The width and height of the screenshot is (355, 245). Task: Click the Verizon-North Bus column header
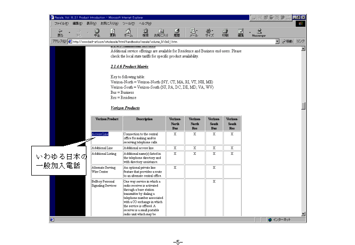coord(175,123)
